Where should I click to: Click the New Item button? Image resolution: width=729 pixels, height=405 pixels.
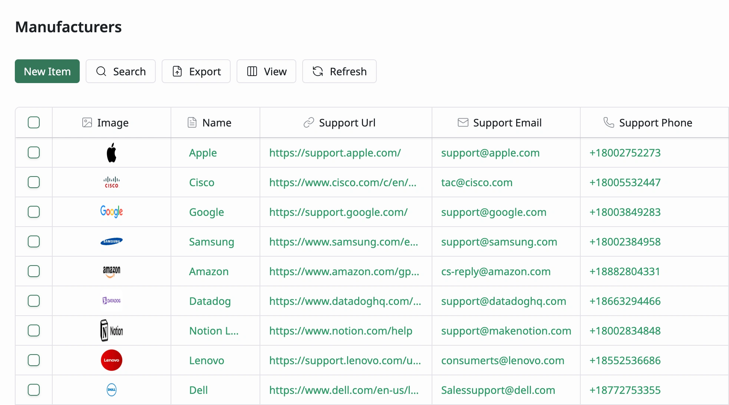point(47,71)
